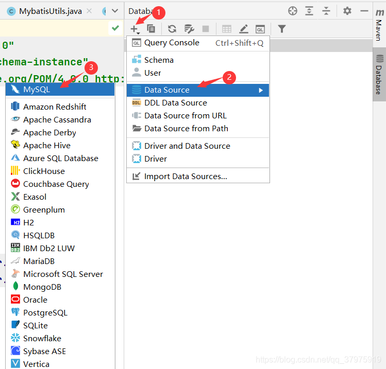Viewport: 386px width, 369px height.
Task: Select PostgreSQL data source
Action: click(x=60, y=313)
